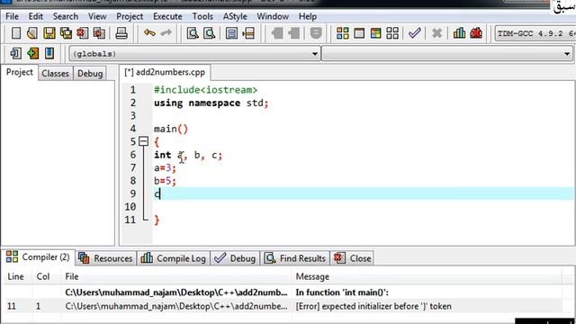
Task: Click the Col column header
Action: (43, 276)
